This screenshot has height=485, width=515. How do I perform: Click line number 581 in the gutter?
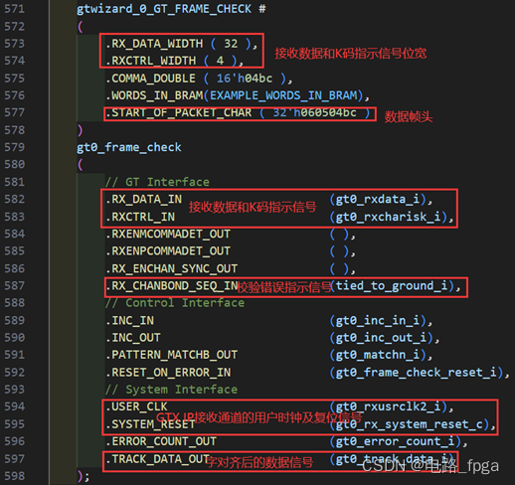(x=14, y=182)
